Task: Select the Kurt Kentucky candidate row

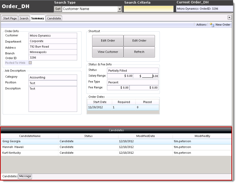Action: click(116, 153)
